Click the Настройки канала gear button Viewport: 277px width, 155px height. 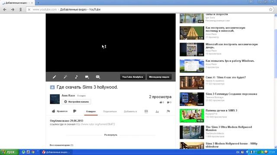coord(77,102)
